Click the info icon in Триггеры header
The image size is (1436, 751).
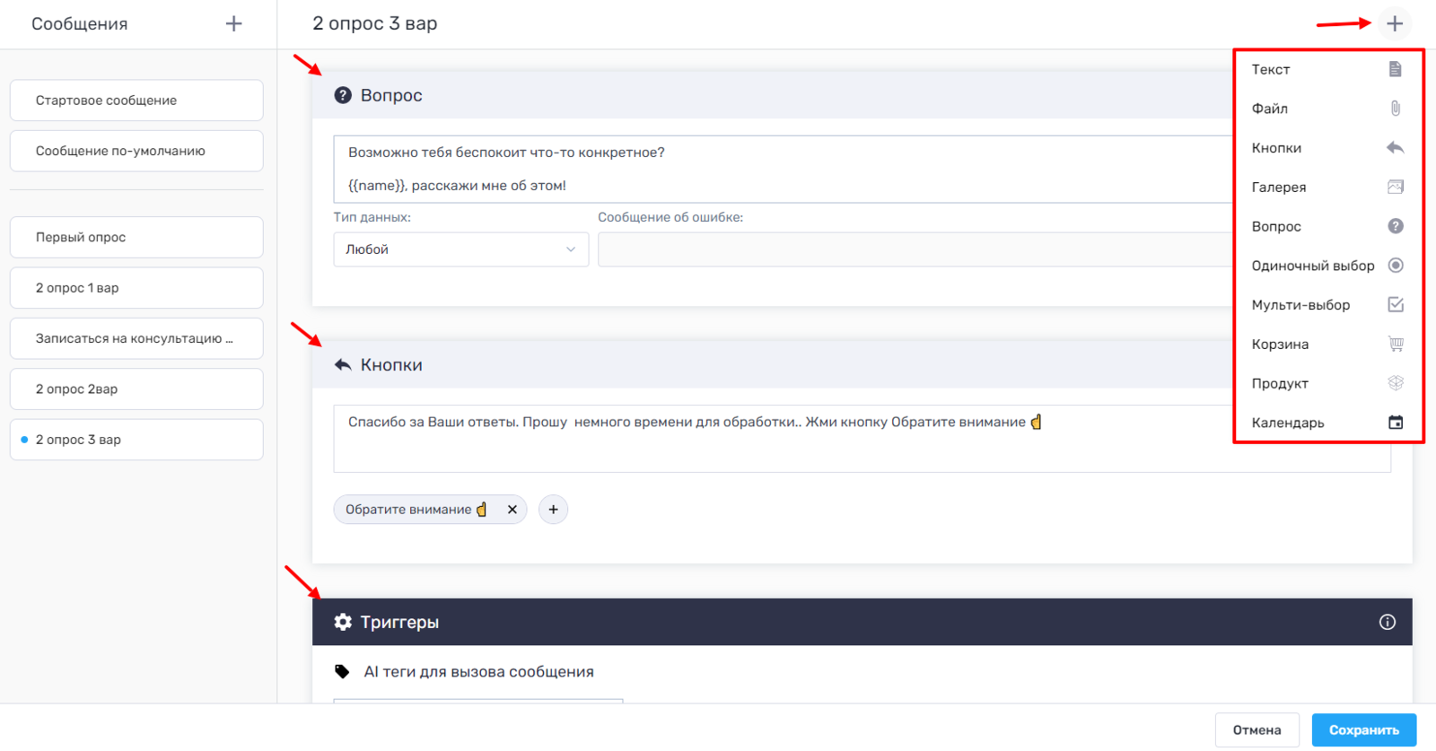[1387, 623]
